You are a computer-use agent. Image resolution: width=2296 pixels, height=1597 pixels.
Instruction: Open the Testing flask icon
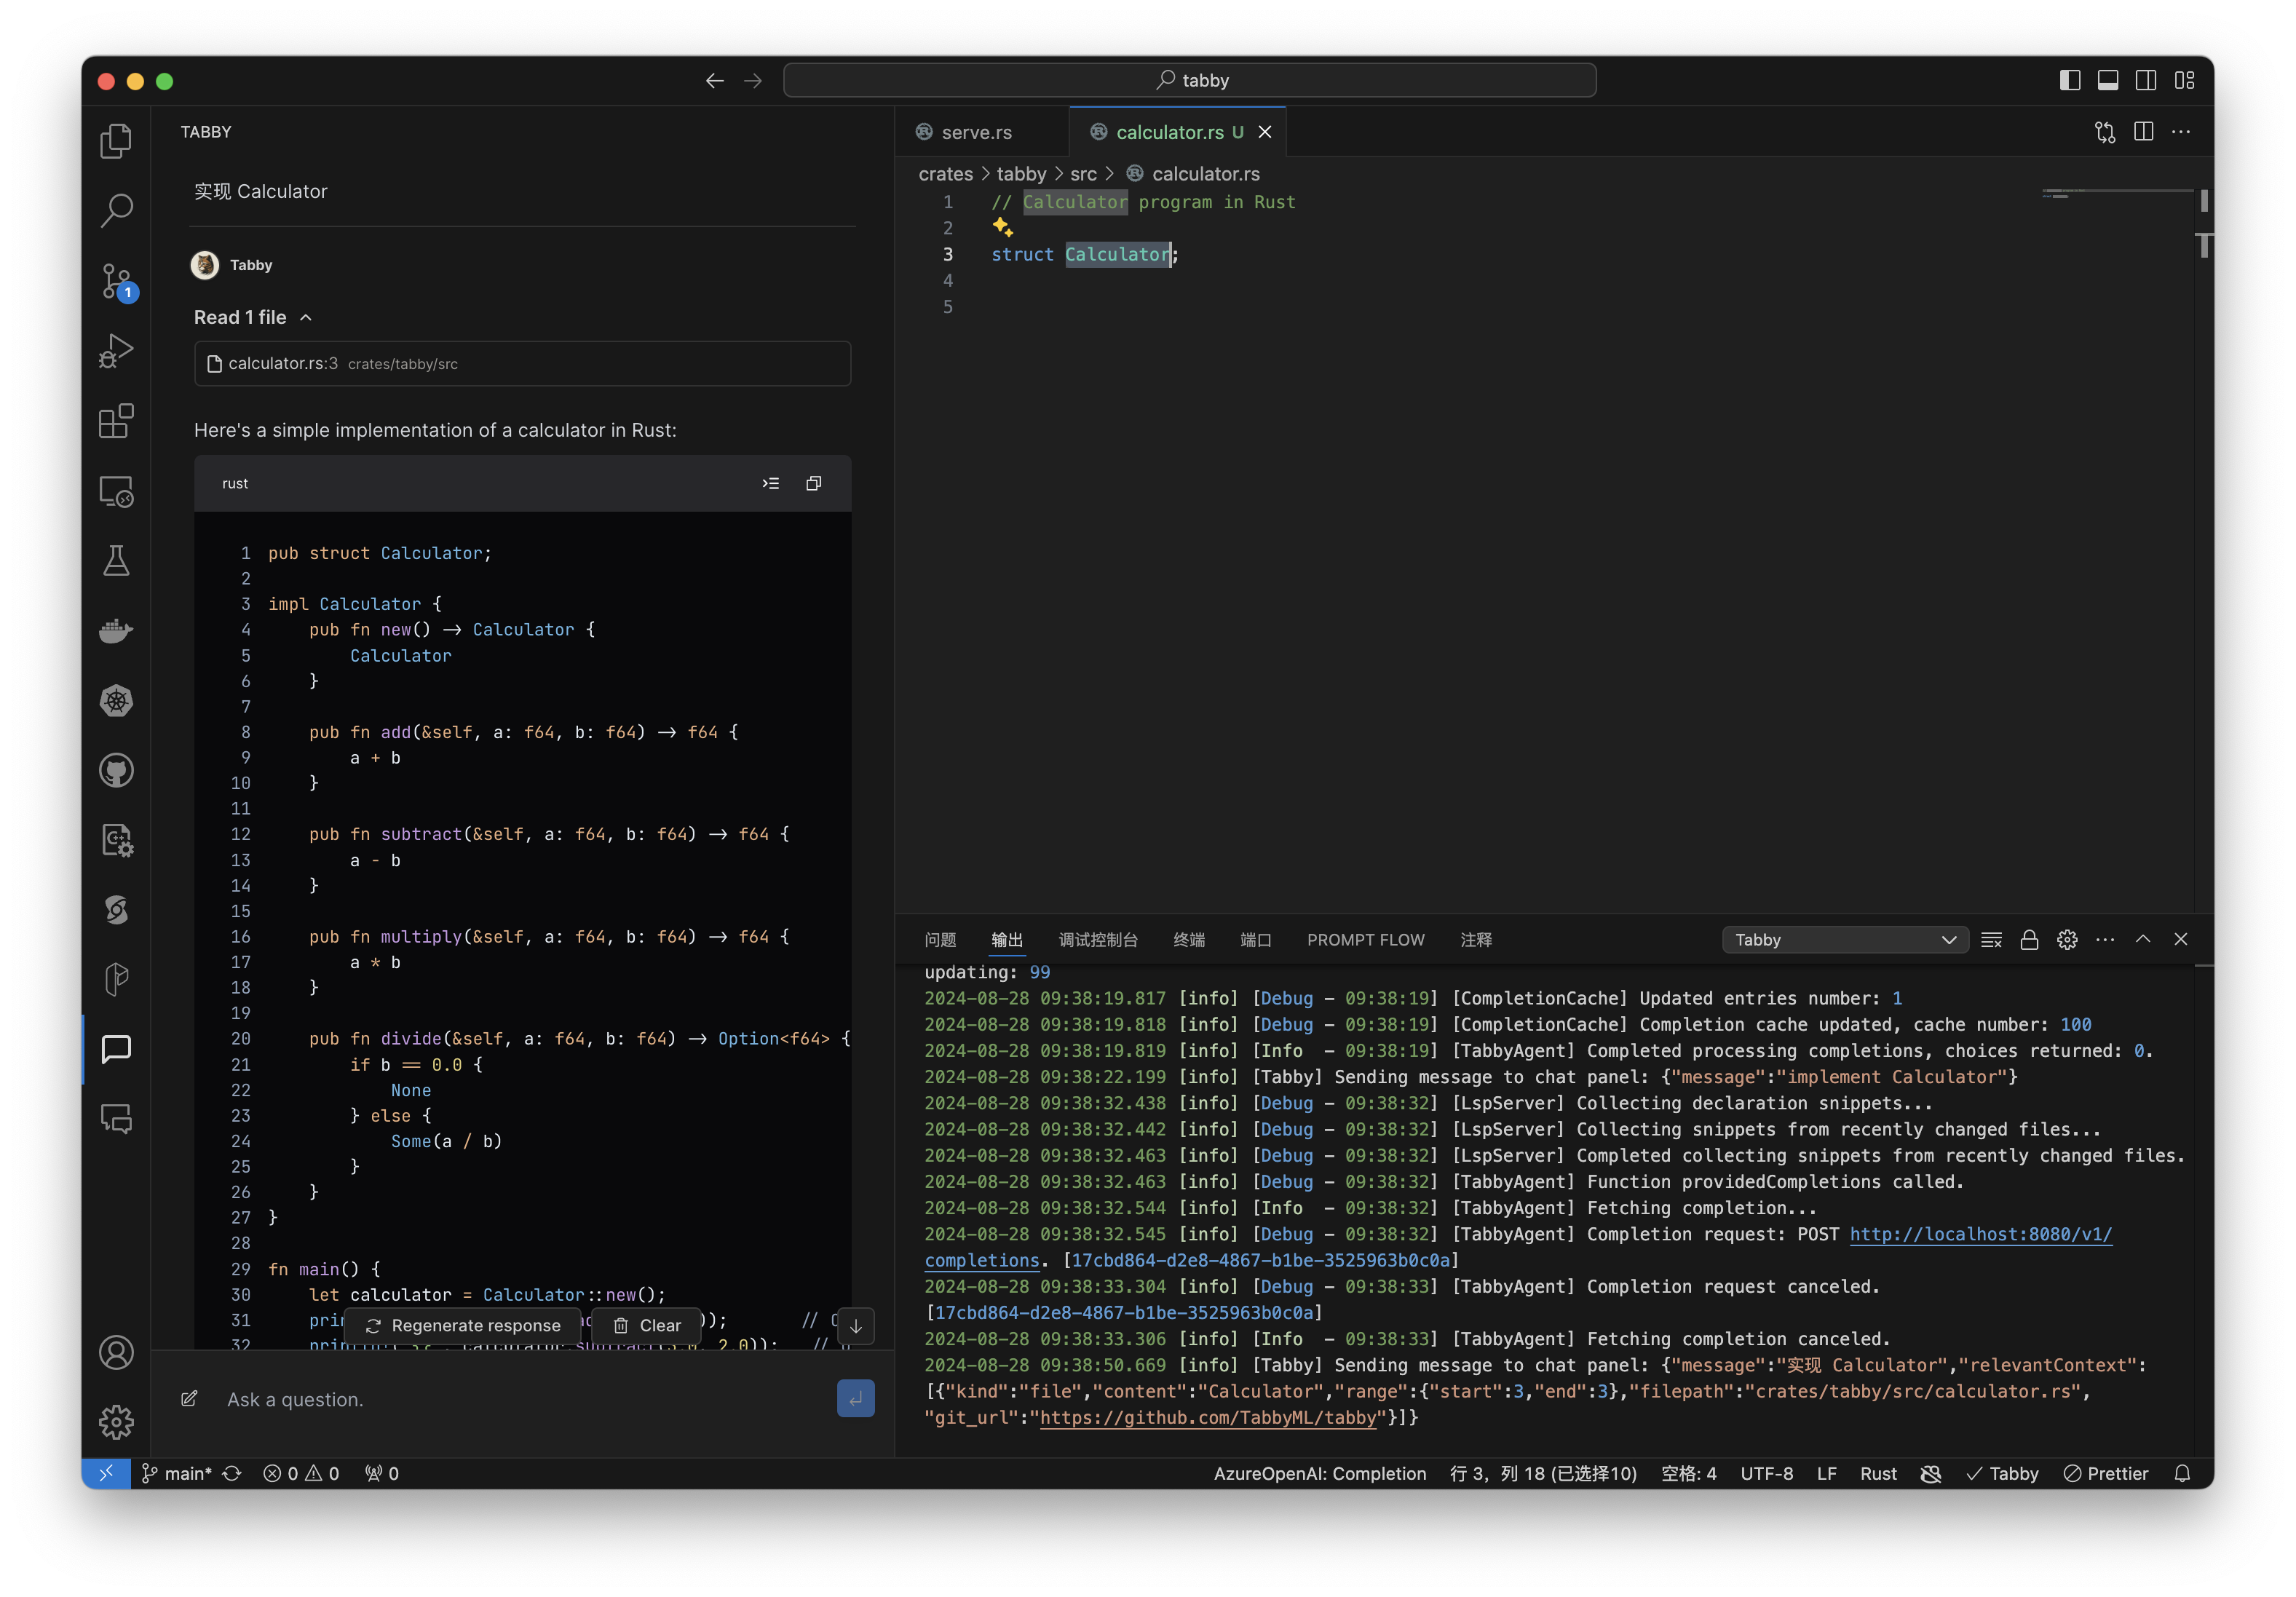[116, 561]
